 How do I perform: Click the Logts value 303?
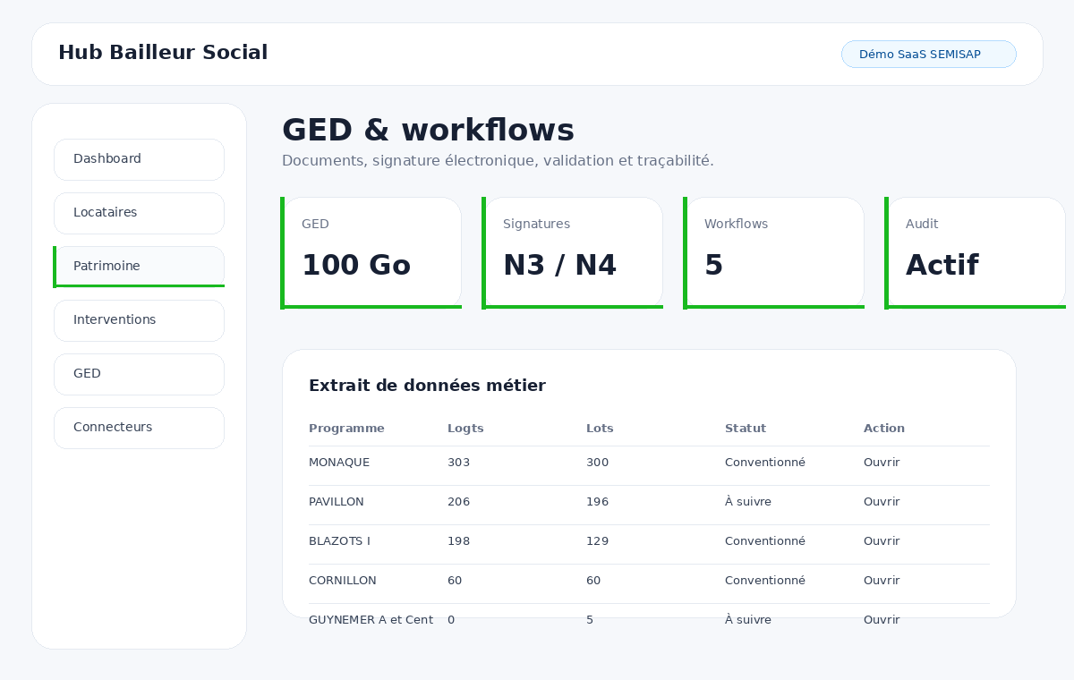[x=458, y=463]
